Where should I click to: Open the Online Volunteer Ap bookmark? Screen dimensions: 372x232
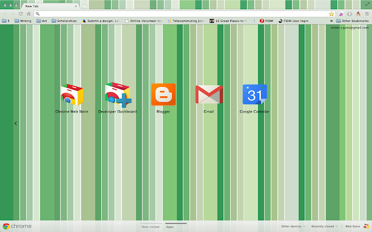point(144,21)
